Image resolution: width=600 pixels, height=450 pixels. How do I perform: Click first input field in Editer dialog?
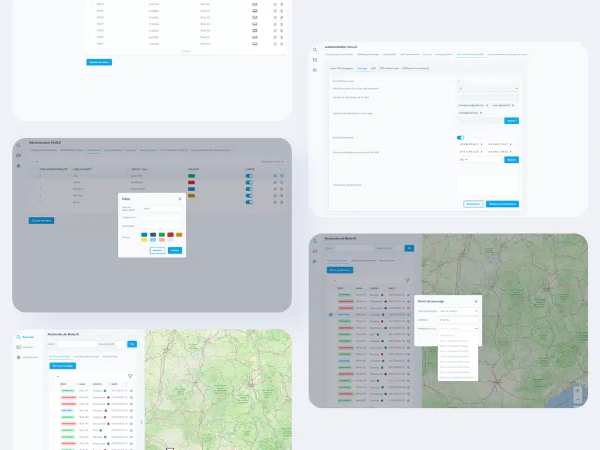162,209
